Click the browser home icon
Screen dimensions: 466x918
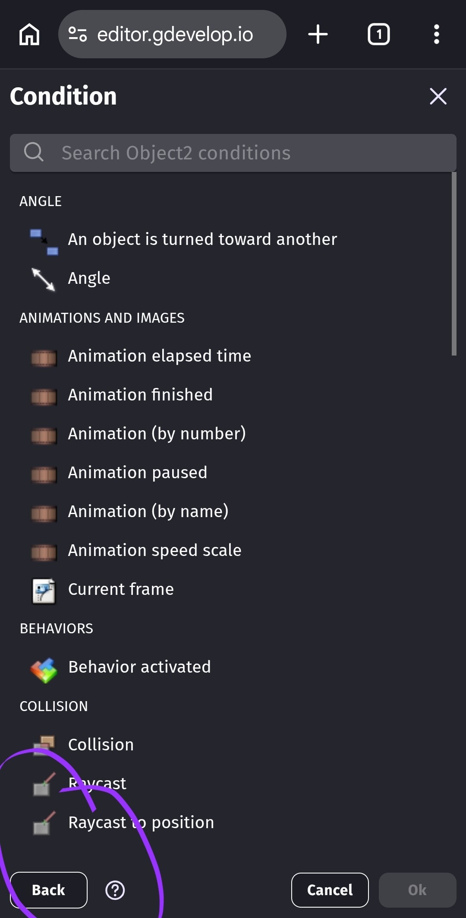pos(29,35)
